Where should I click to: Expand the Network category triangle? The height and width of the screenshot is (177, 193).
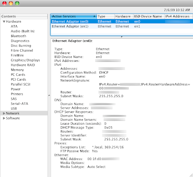[4, 113]
